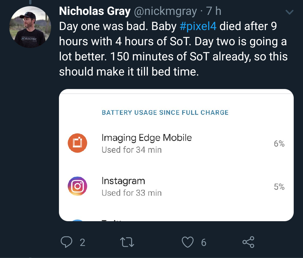Click the like count number 6
The width and height of the screenshot is (303, 258).
[204, 243]
